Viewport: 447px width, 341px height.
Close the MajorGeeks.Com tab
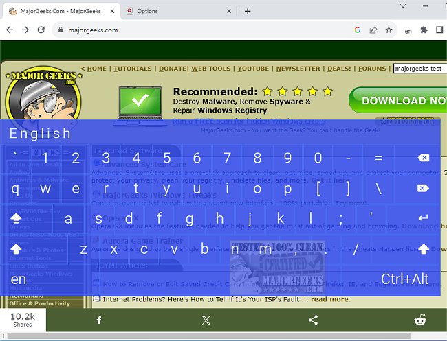112,11
